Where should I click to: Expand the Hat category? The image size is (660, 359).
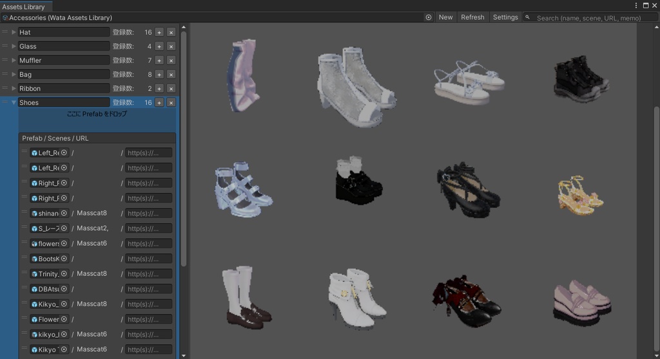point(14,32)
